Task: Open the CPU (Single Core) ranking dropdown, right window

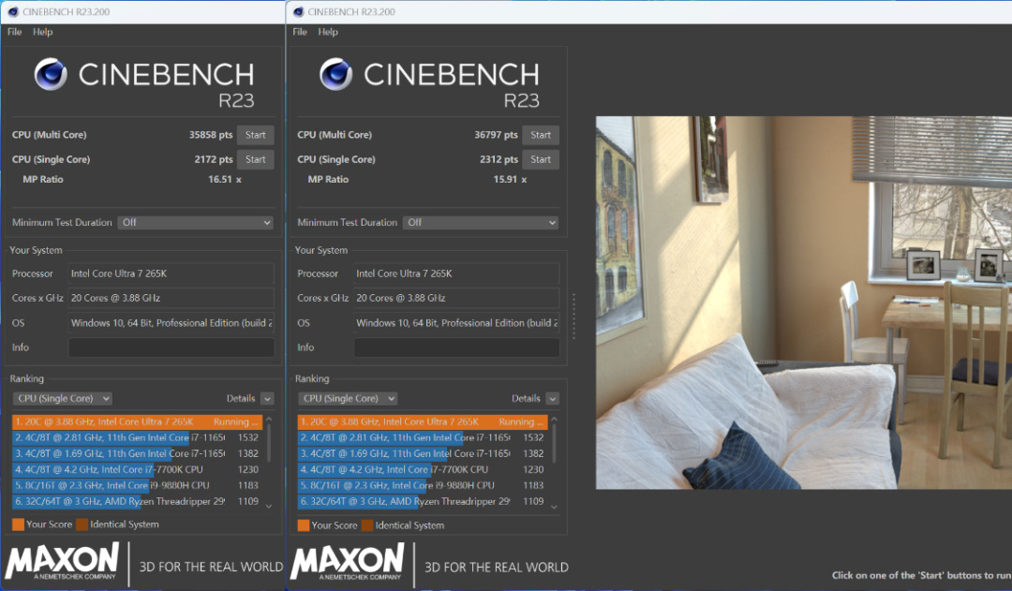Action: tap(348, 399)
